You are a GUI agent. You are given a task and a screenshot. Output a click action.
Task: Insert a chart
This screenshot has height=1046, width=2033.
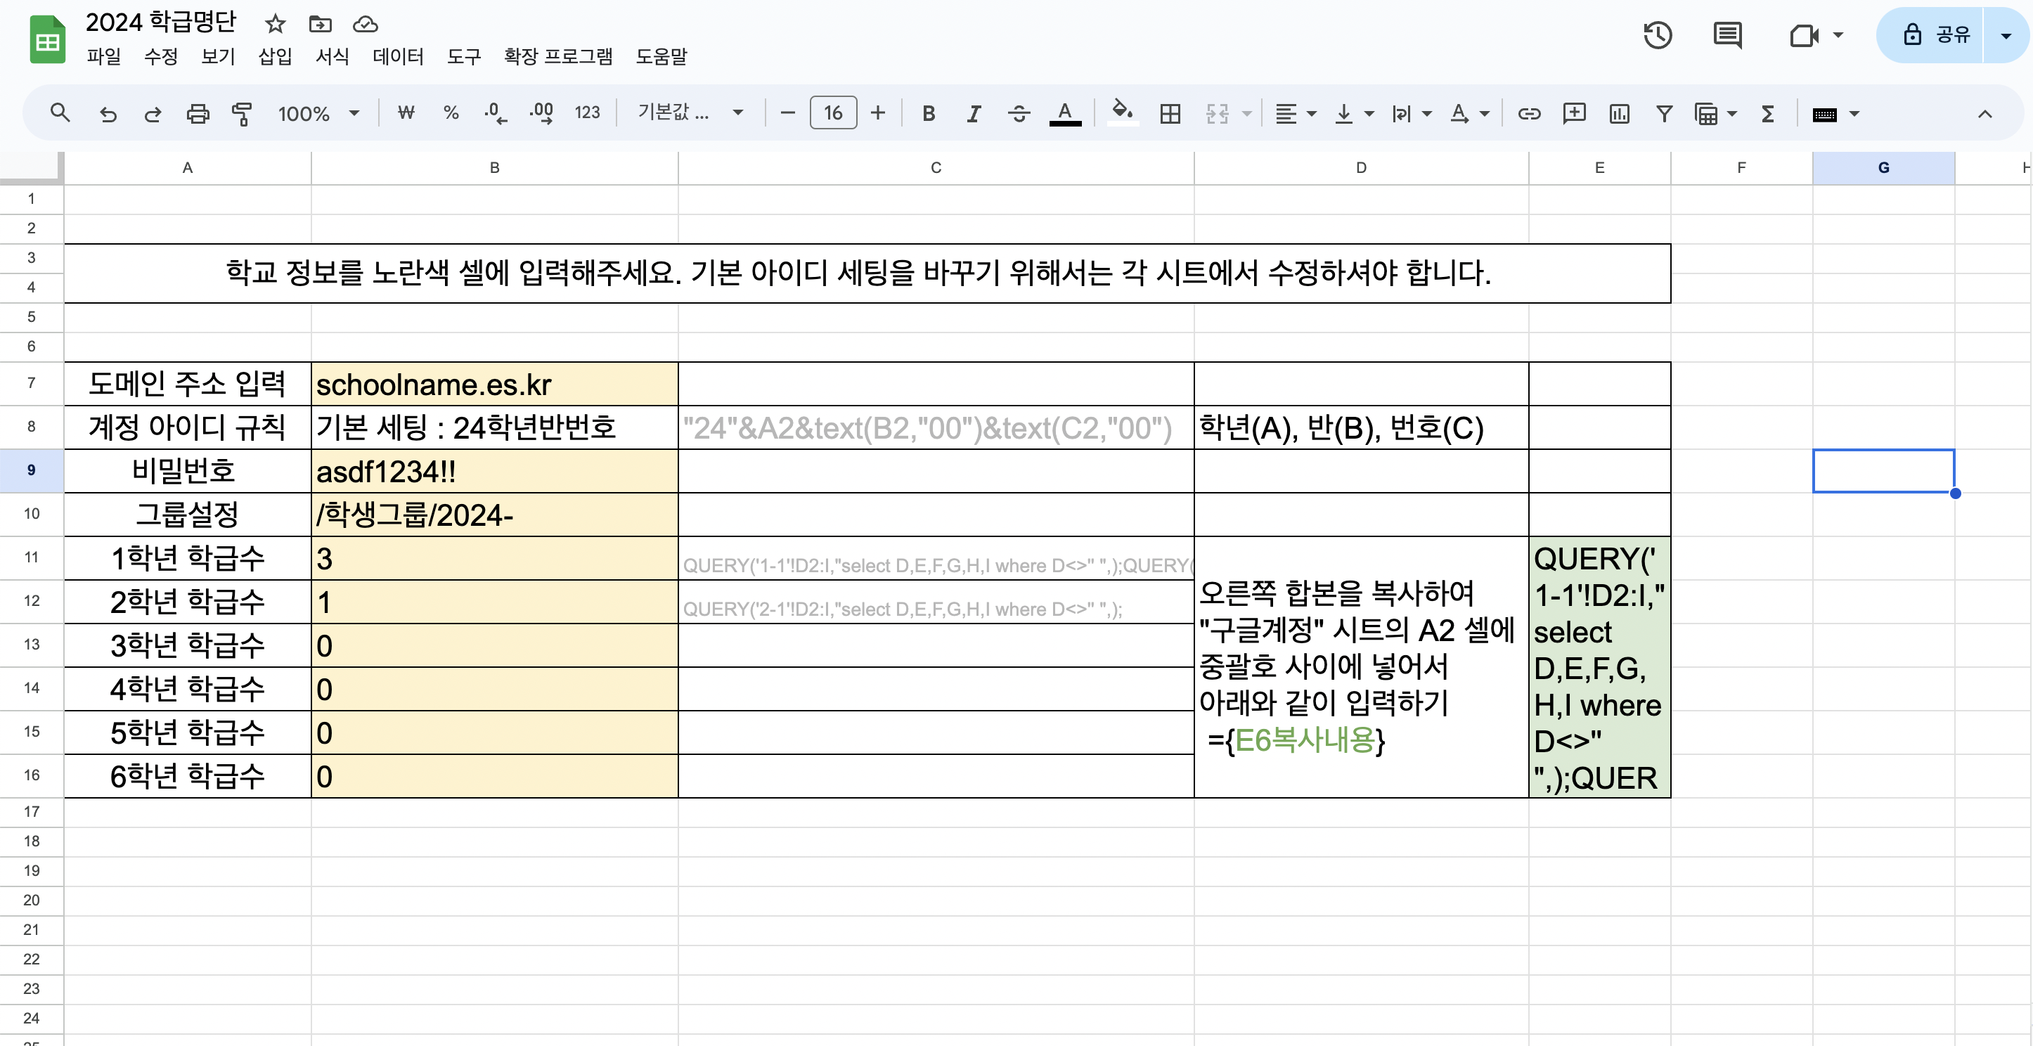[1619, 114]
